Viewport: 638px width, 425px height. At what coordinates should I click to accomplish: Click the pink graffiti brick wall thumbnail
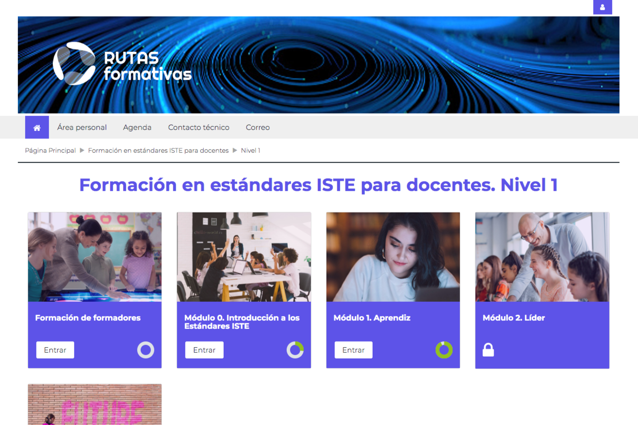[95, 405]
